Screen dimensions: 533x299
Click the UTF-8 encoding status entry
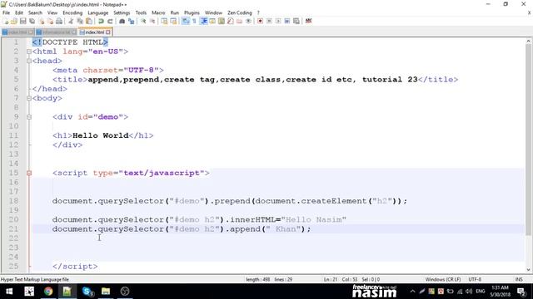tap(475, 279)
